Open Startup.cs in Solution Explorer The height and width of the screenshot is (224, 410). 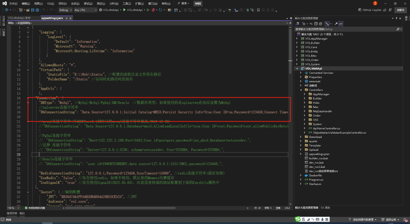(x=314, y=184)
